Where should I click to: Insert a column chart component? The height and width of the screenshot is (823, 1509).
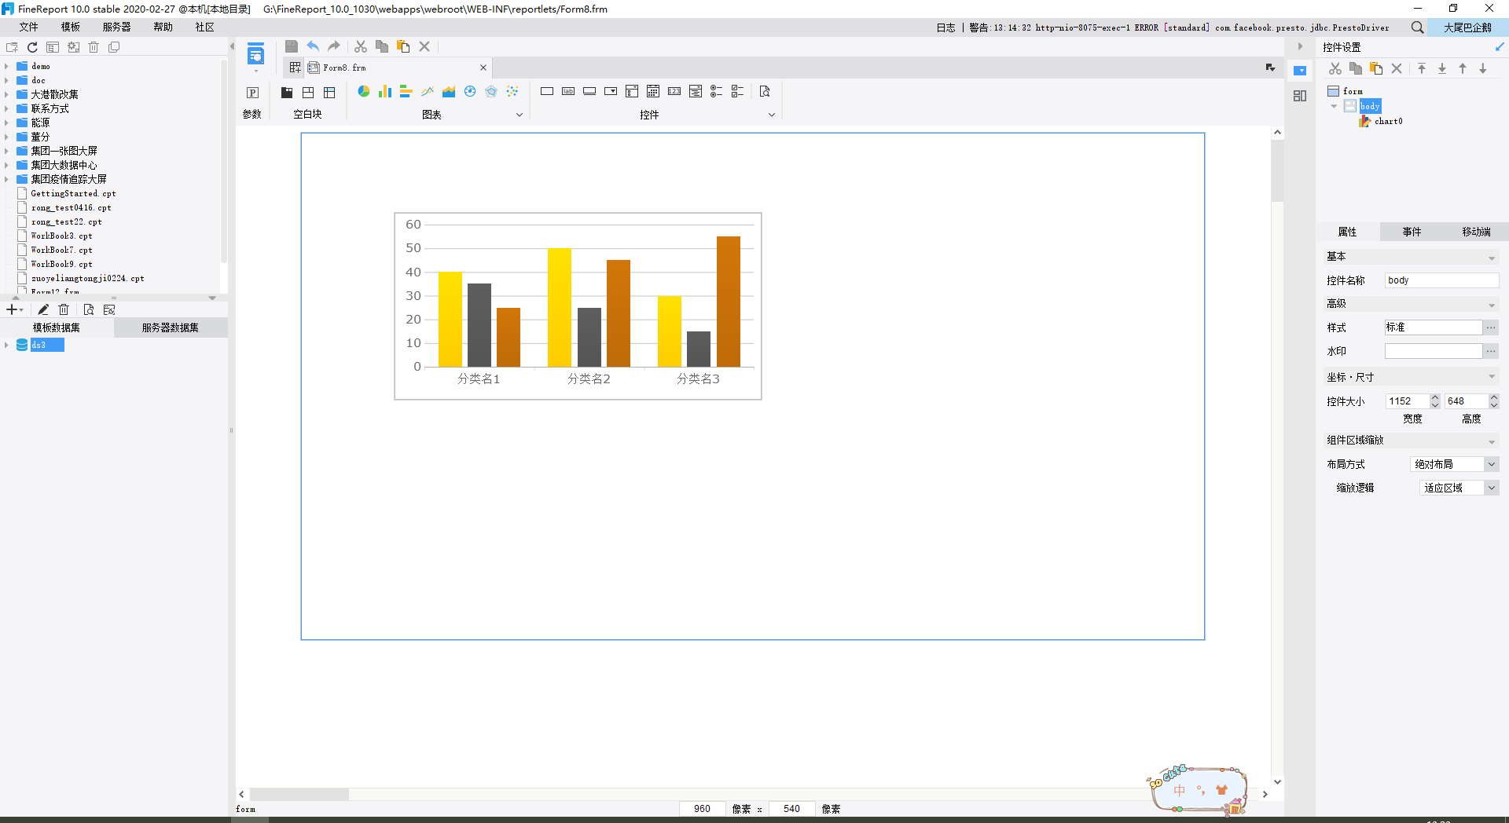pyautogui.click(x=385, y=92)
